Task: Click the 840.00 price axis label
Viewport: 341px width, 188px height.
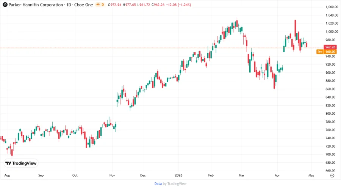Action: pyautogui.click(x=330, y=97)
